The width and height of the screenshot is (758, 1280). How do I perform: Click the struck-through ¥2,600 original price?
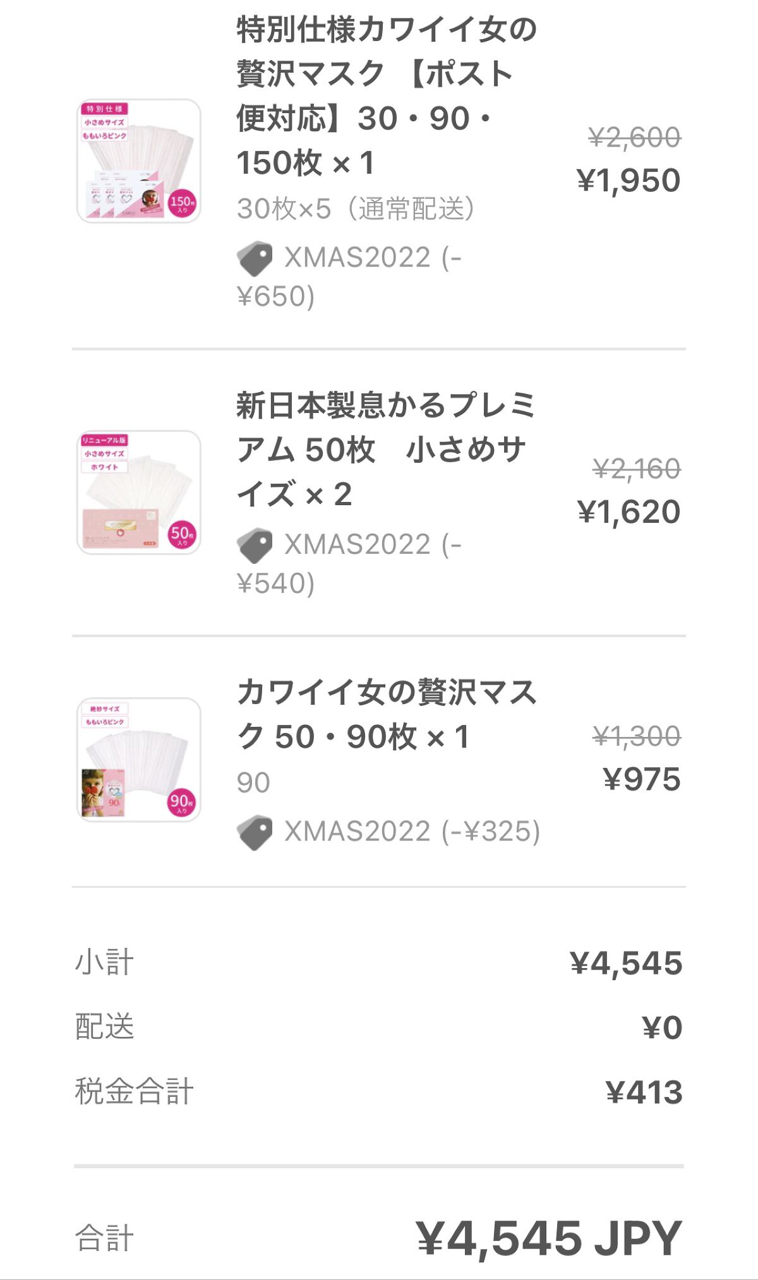pos(634,138)
